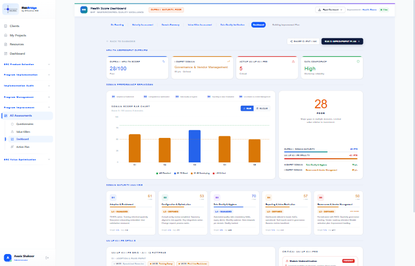The height and width of the screenshot is (266, 415).
Task: Click the RiskBridge logo
Action: (x=10, y=9)
